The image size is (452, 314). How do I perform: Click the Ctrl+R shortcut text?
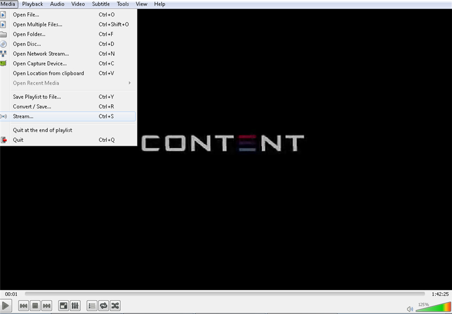106,106
